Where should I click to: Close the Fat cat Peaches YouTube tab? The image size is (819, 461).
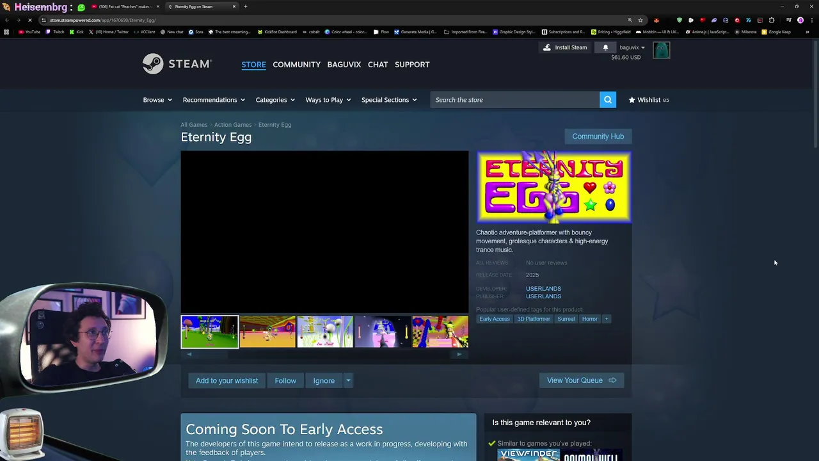157,6
